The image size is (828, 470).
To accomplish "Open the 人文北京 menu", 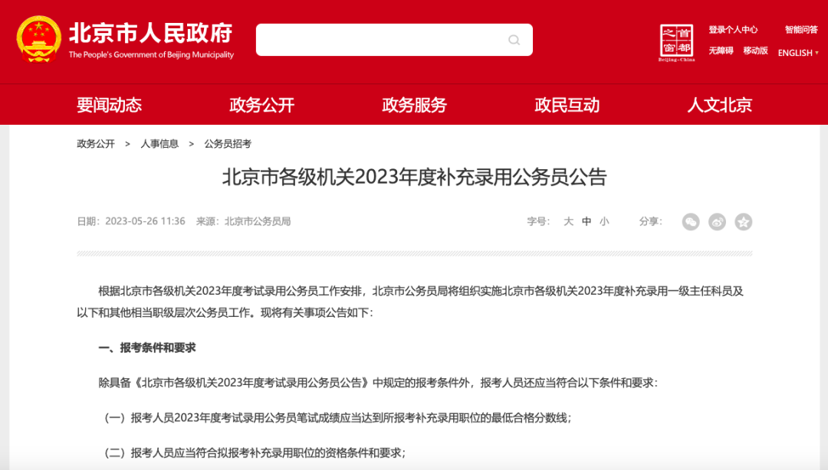I will (720, 105).
